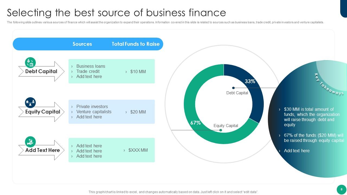The height and width of the screenshot is (195, 347).
Task: Select the Total Funds to Raise header
Action: coord(136,44)
